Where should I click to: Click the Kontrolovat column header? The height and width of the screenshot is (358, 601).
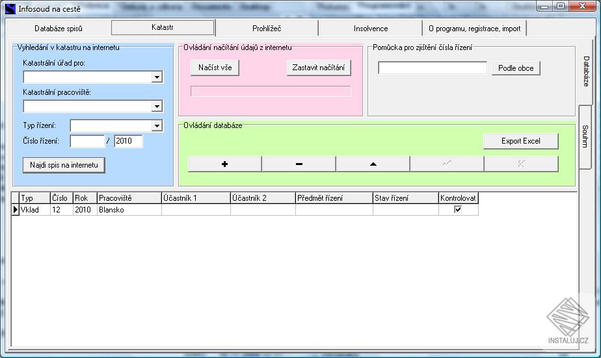pos(459,198)
